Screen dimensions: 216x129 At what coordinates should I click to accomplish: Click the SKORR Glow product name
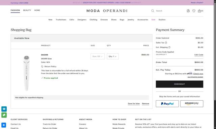coord(46,59)
